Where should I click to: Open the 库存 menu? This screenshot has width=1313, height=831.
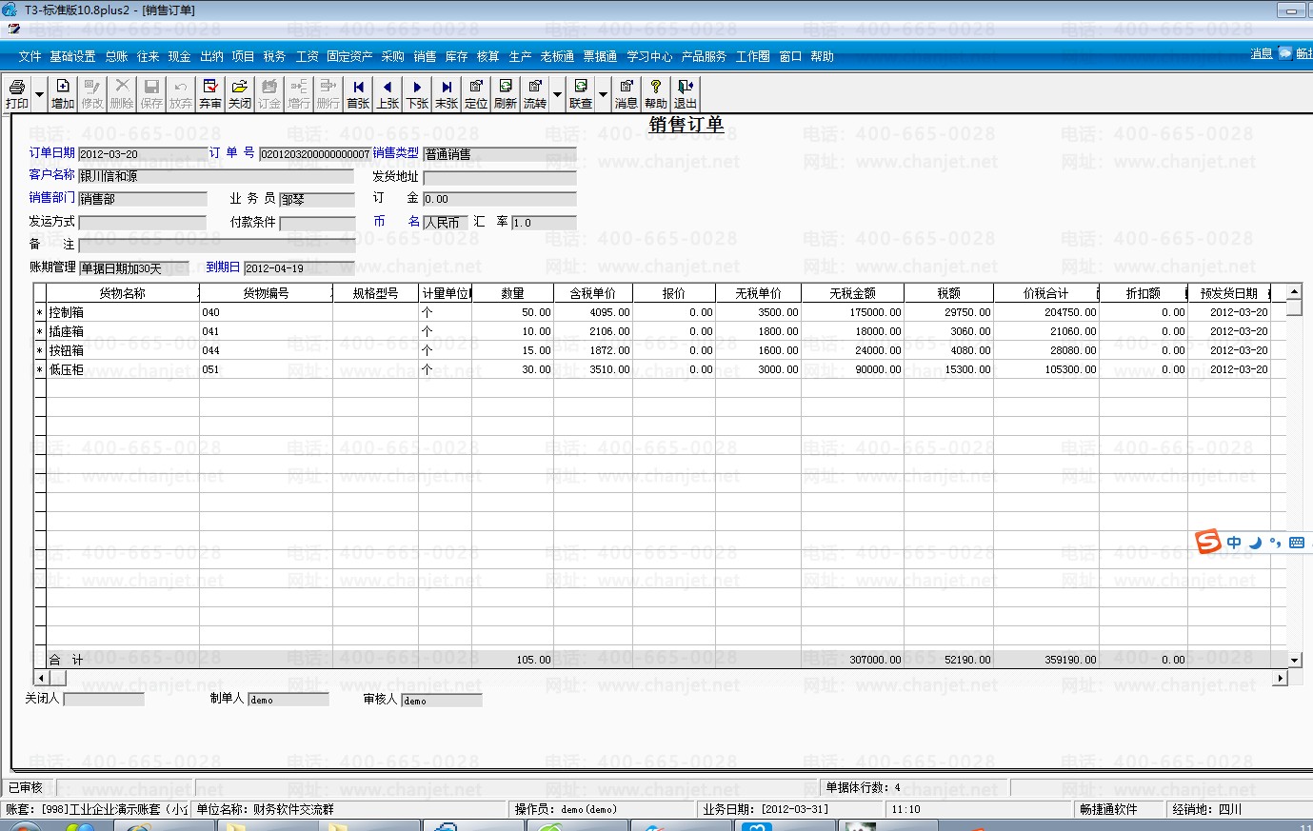(456, 56)
